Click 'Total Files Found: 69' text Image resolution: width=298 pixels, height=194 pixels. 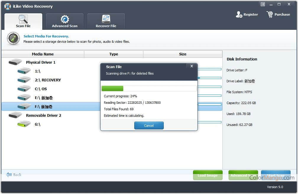tap(119, 109)
